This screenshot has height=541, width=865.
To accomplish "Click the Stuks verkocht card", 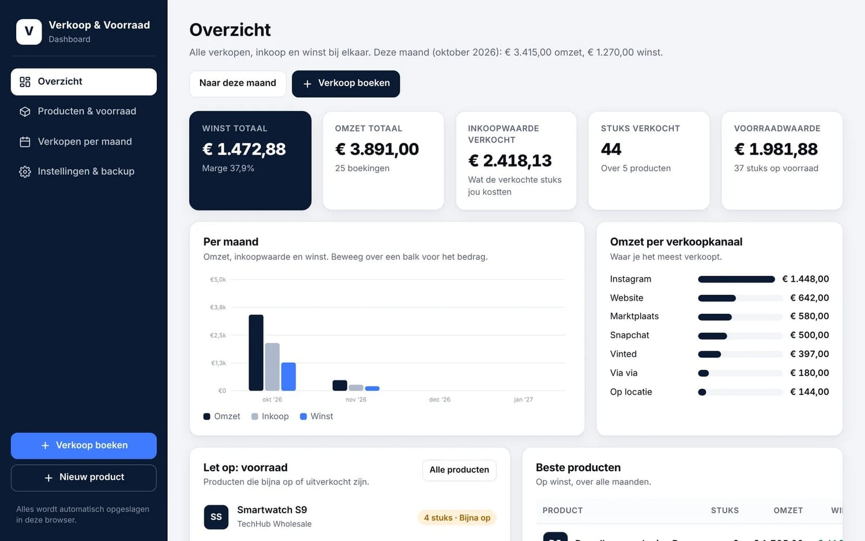I will pyautogui.click(x=649, y=160).
